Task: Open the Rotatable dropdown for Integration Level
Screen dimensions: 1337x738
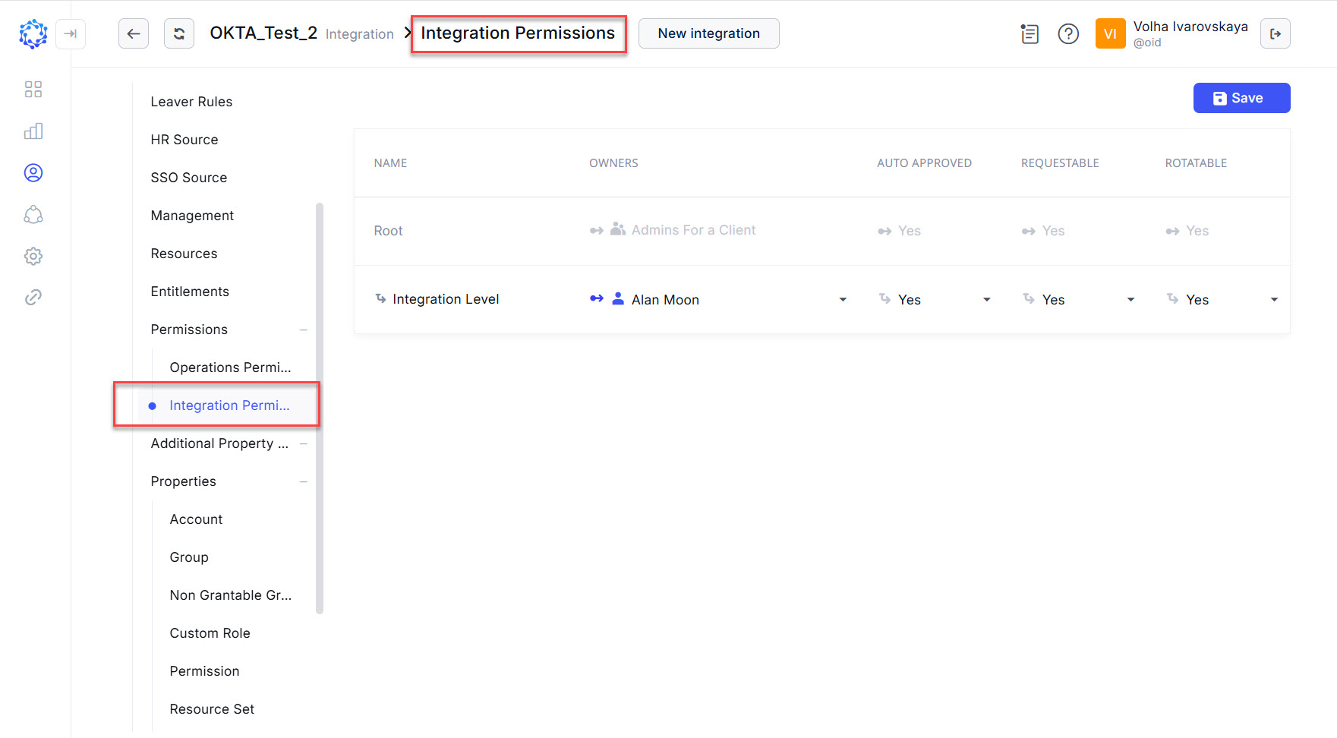Action: tap(1274, 299)
